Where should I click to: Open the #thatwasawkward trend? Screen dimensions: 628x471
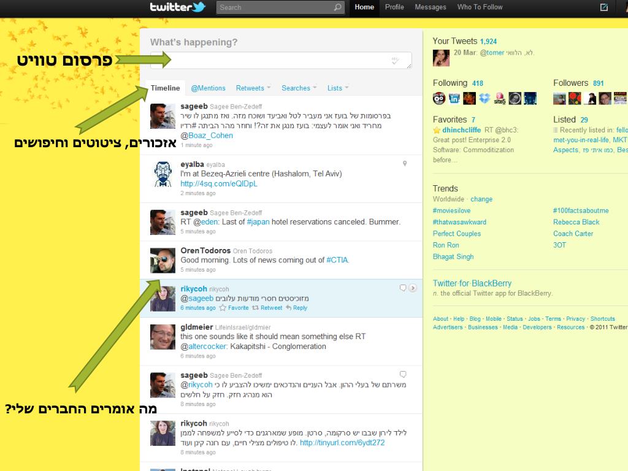click(x=459, y=222)
